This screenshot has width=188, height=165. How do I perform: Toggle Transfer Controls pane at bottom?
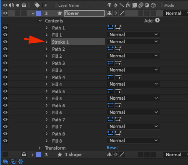[13, 162]
